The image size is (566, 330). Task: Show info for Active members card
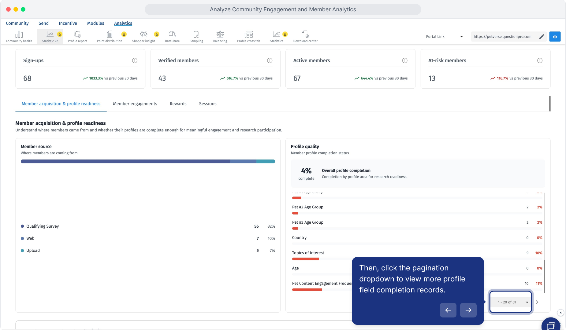(405, 61)
